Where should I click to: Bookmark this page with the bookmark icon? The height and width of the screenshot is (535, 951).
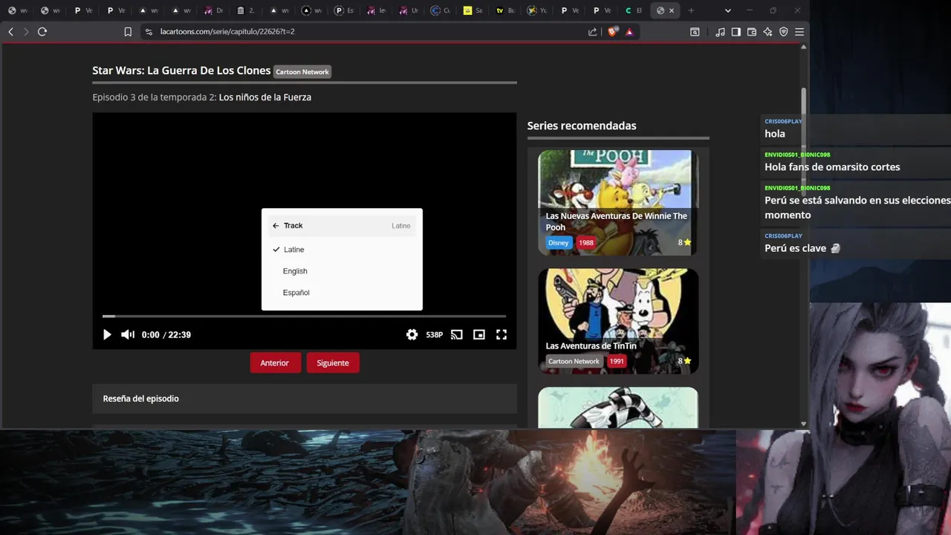(128, 32)
